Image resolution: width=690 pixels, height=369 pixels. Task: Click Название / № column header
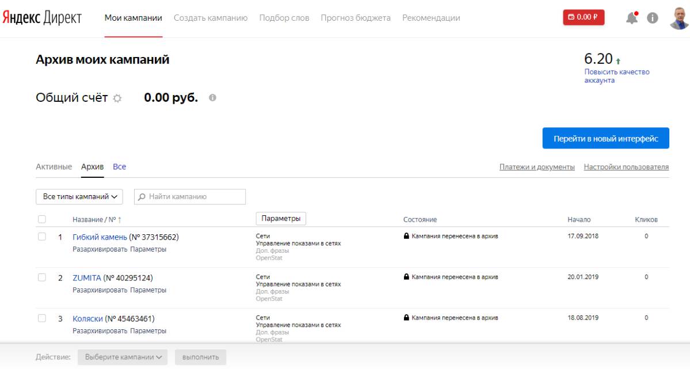pyautogui.click(x=94, y=219)
